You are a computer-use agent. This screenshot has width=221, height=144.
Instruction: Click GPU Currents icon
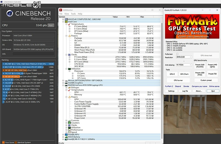point(69,121)
